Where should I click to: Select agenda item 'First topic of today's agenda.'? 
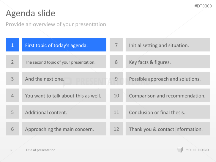click(x=64, y=45)
